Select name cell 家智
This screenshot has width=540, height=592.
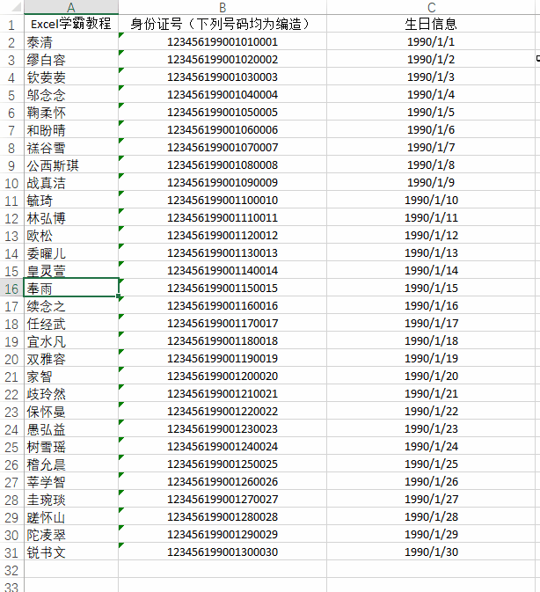pyautogui.click(x=71, y=376)
